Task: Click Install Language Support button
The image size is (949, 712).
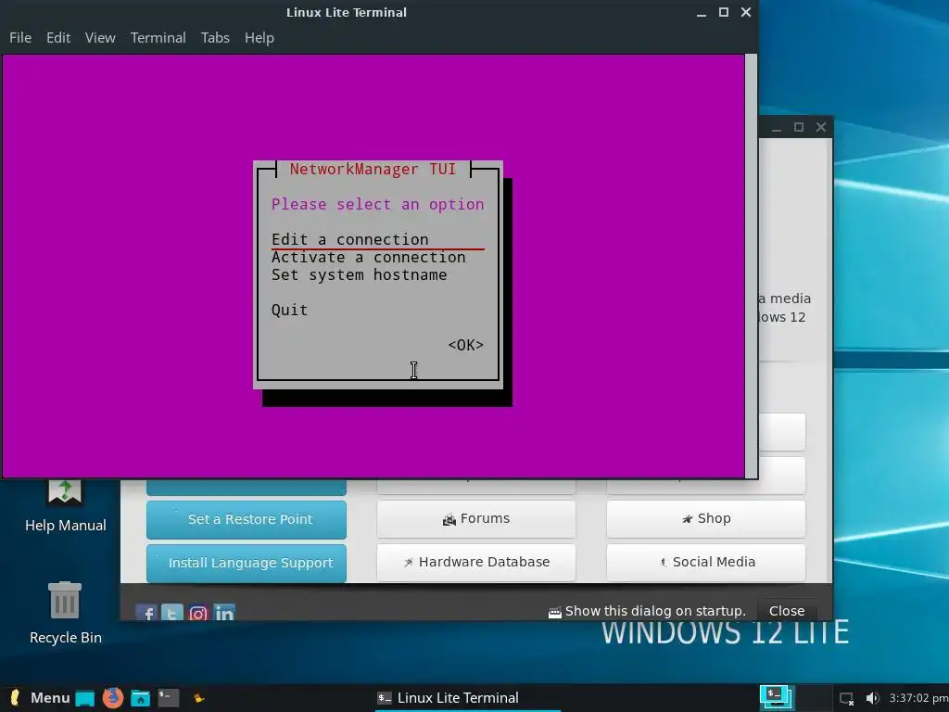Action: click(x=247, y=563)
